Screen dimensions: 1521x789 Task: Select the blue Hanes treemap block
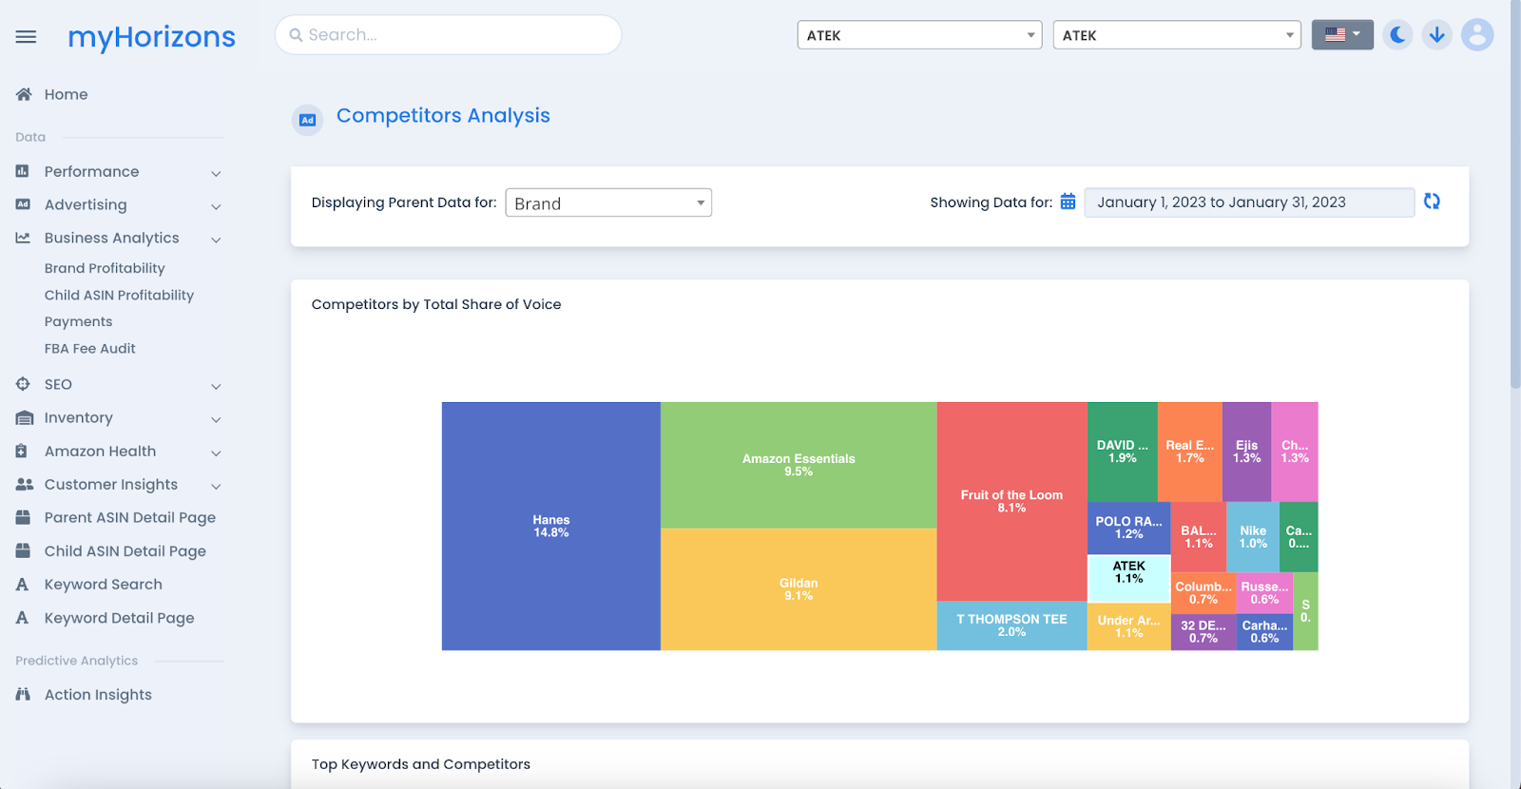551,526
